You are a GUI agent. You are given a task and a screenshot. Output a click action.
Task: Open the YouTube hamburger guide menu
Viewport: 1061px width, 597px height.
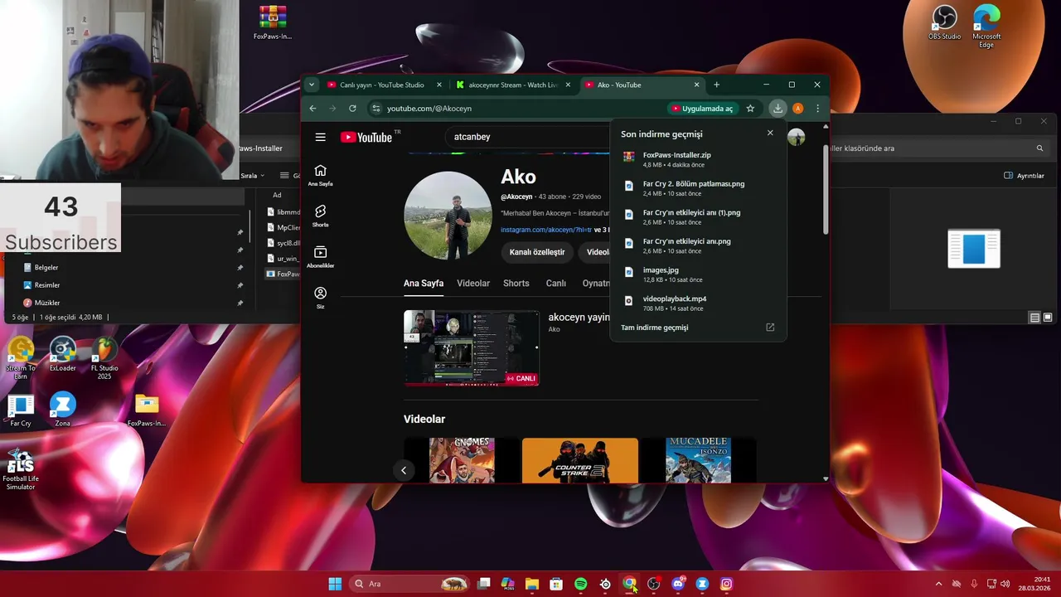point(320,137)
